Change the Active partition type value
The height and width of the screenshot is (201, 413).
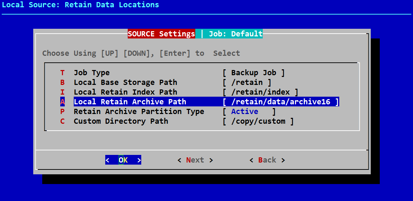245,112
